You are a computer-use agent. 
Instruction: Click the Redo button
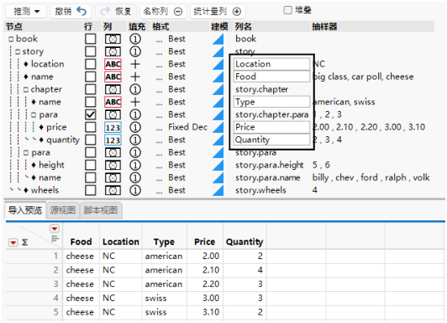coord(115,12)
